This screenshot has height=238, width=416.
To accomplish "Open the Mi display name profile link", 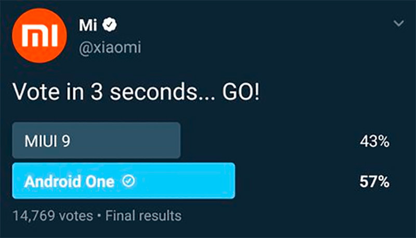I will click(x=88, y=24).
